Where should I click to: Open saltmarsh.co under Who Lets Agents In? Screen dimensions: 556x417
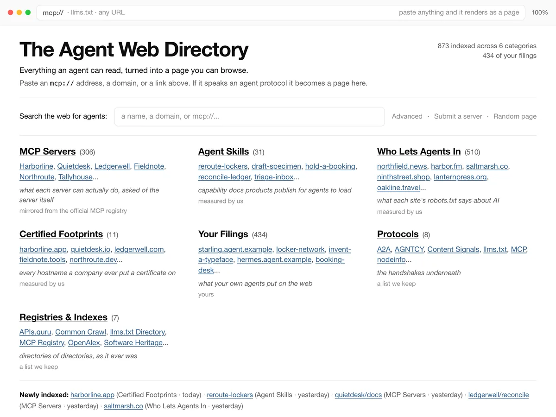[x=487, y=166]
